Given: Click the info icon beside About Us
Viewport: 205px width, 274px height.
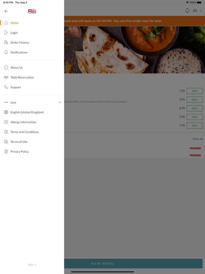Looking at the screenshot, I should pyautogui.click(x=6, y=67).
